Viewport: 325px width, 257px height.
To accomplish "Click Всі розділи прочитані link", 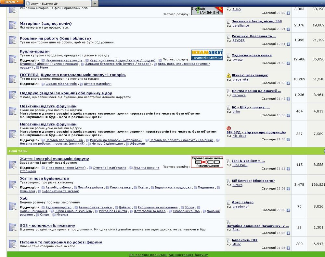I will [149, 255].
